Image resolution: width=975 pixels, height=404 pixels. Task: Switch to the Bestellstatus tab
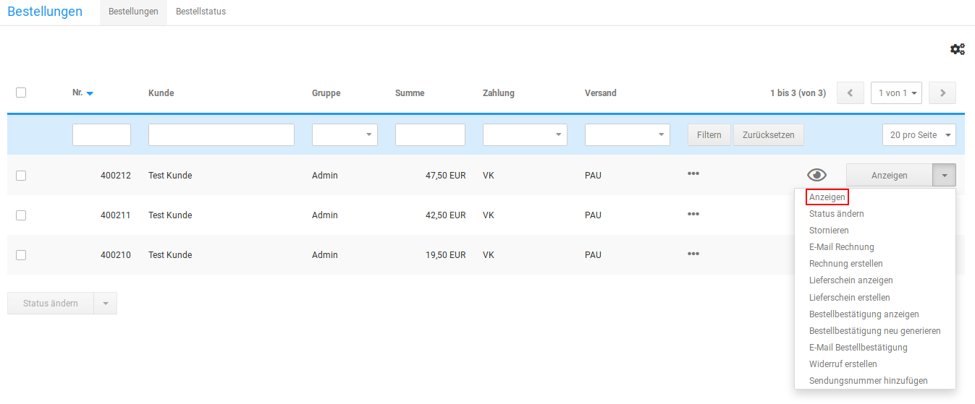click(x=201, y=12)
